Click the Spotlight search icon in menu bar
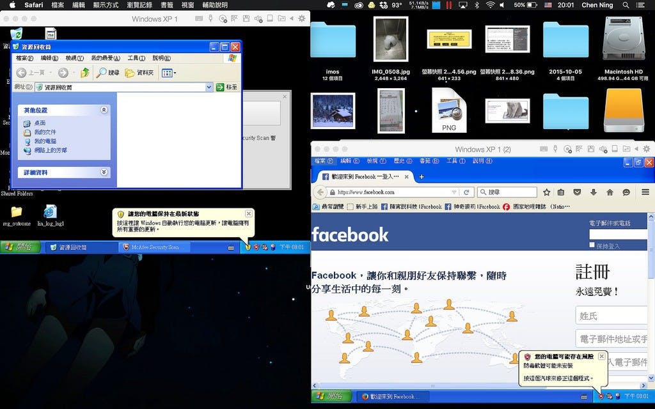 coord(626,5)
